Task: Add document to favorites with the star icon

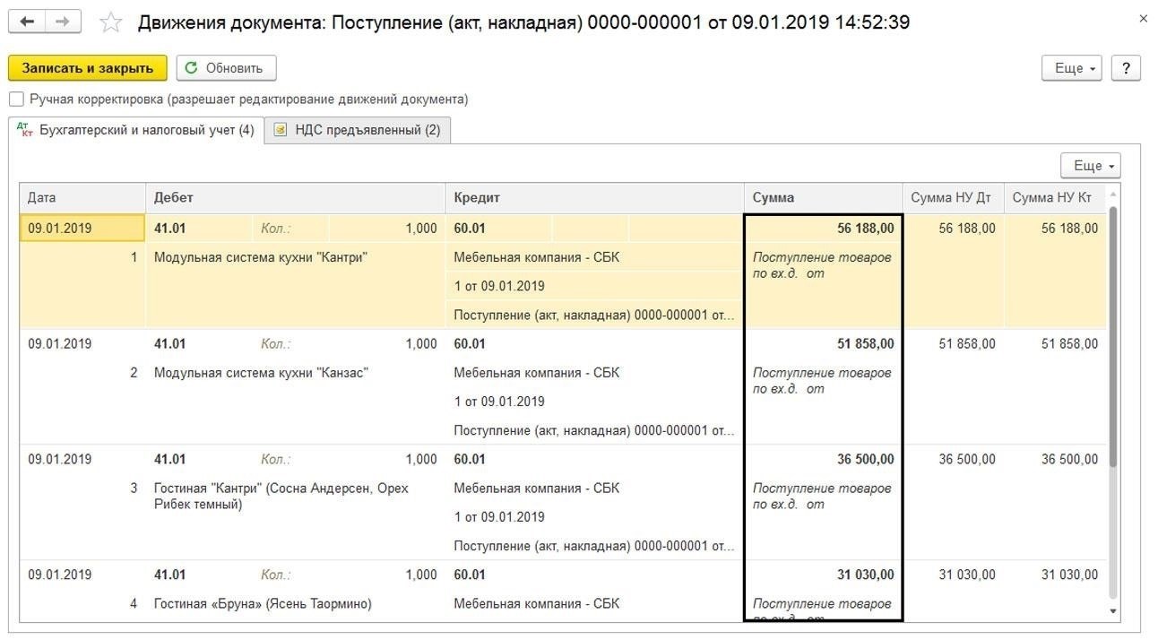Action: tap(111, 22)
